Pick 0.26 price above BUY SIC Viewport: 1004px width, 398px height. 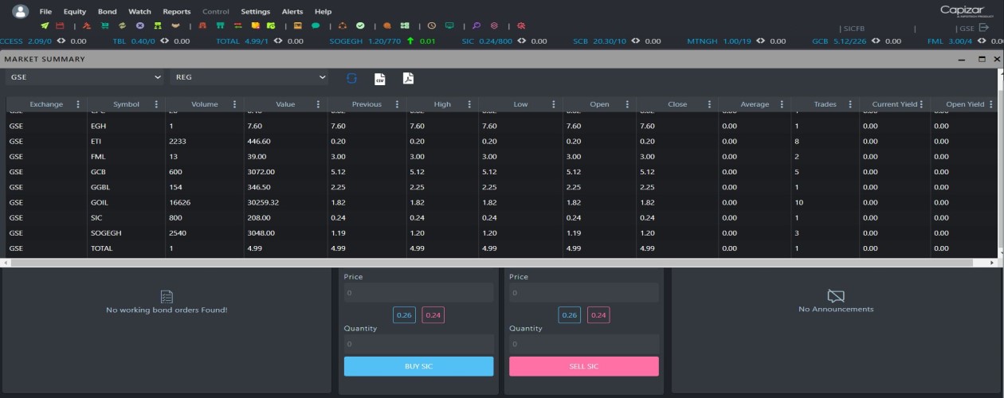pos(404,315)
